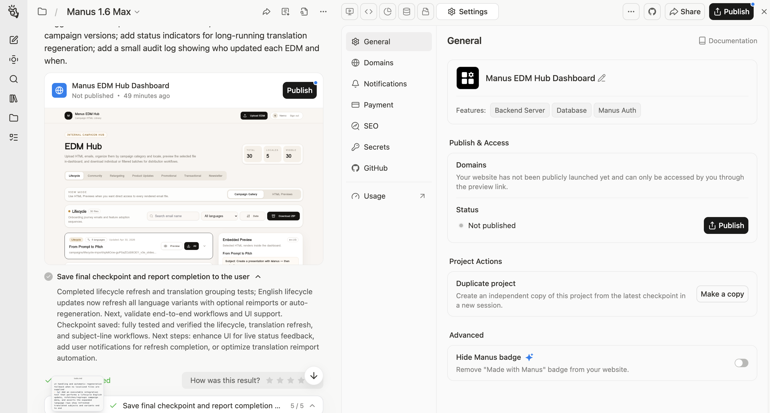The height and width of the screenshot is (413, 770).
Task: Switch to the Preview panel icon
Action: point(349,12)
